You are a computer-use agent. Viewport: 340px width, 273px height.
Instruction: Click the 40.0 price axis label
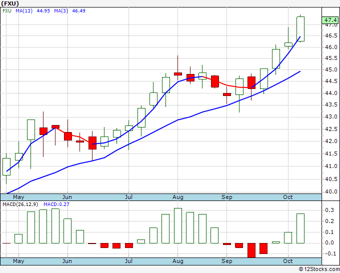click(x=331, y=191)
